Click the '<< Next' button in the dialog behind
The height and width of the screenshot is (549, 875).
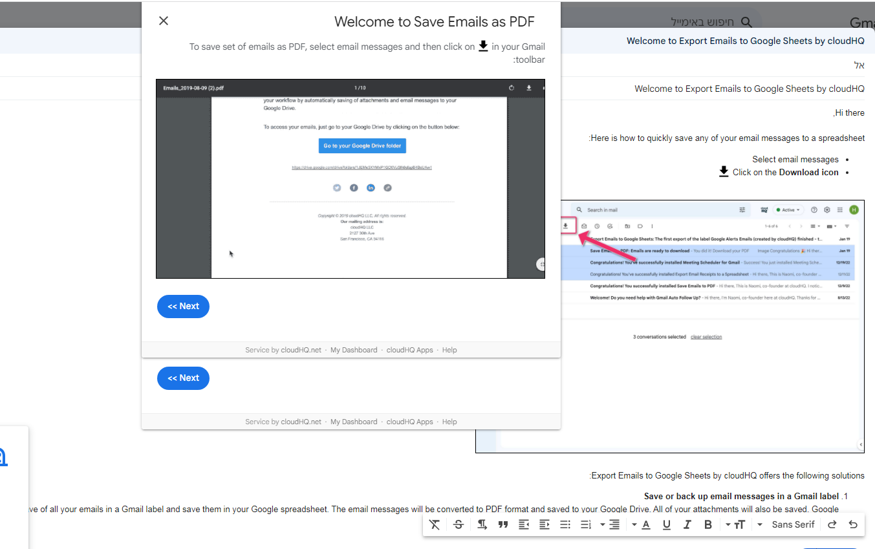(183, 378)
